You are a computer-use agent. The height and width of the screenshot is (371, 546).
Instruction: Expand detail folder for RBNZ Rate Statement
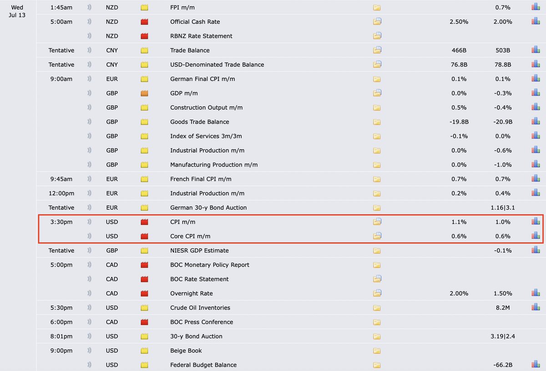coord(377,36)
